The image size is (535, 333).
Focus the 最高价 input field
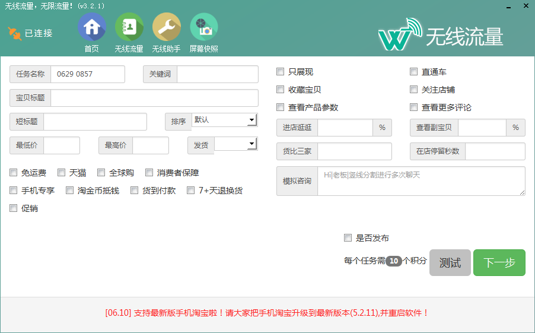pos(151,145)
